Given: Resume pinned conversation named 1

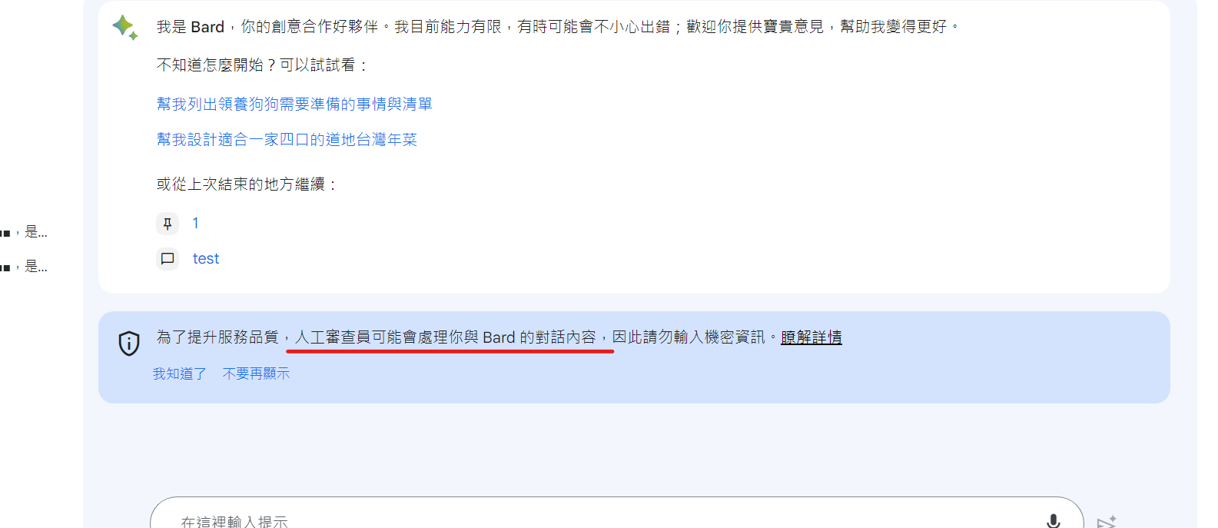Looking at the screenshot, I should [x=195, y=224].
